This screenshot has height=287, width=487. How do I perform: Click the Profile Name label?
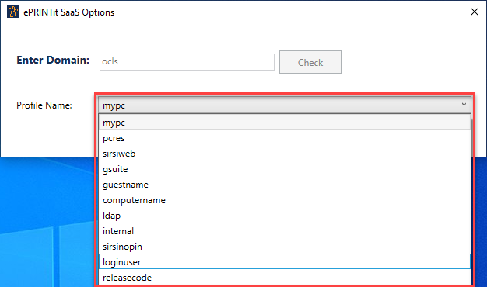[x=44, y=105]
